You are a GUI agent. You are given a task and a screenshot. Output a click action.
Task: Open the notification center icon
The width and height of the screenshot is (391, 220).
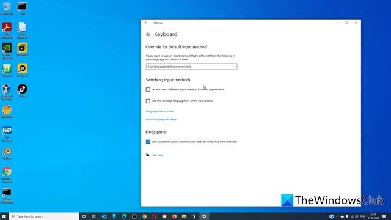tap(384, 216)
